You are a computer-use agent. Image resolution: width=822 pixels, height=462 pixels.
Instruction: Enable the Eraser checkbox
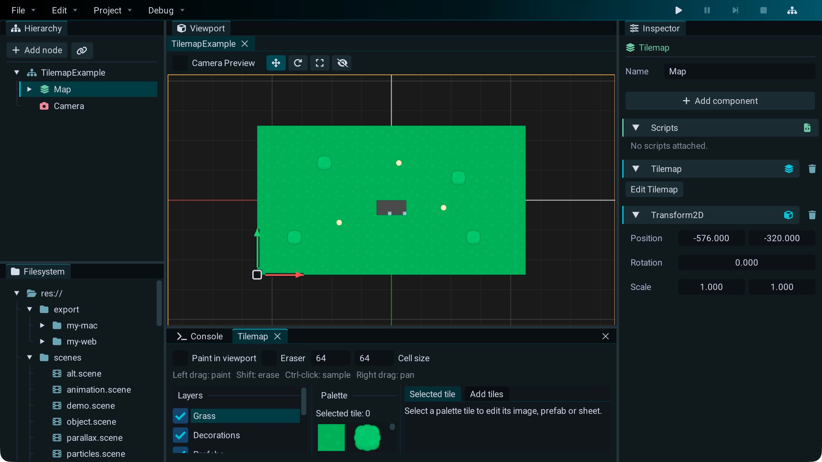click(269, 358)
